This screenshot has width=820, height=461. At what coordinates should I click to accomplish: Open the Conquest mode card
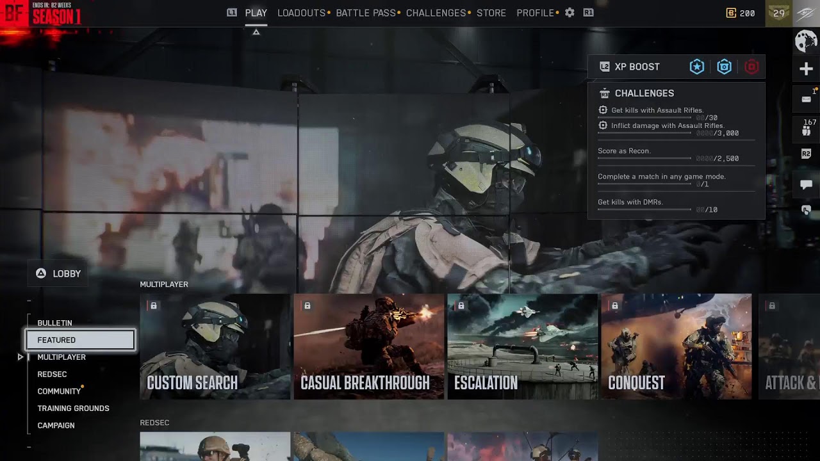pos(676,346)
